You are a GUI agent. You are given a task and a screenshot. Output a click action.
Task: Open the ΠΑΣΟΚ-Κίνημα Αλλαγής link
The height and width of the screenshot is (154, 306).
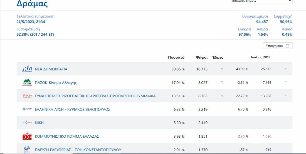click(56, 83)
